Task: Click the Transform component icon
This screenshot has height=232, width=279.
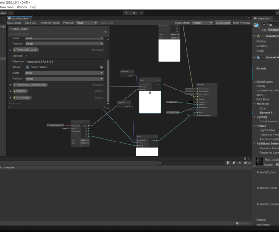Action: [x=259, y=36]
